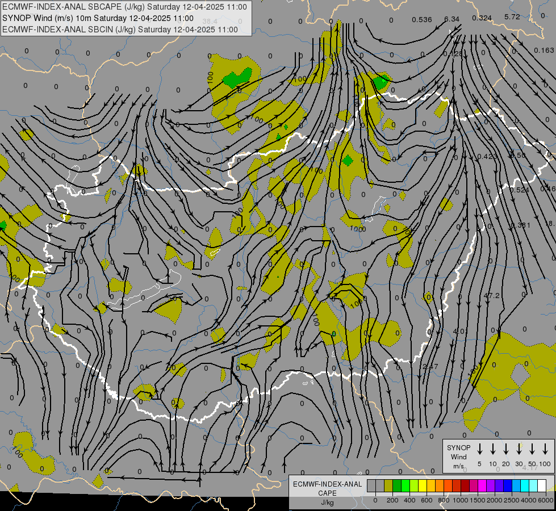Pick the pure blue swatch left of 2500 tick
The width and height of the screenshot is (556, 511).
click(x=508, y=485)
